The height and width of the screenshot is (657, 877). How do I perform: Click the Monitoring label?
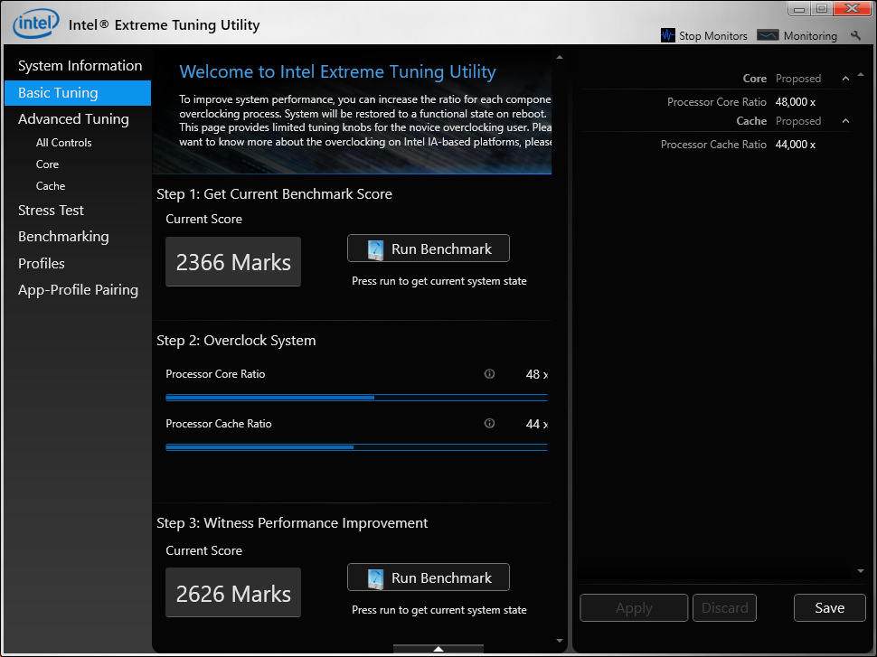(810, 36)
